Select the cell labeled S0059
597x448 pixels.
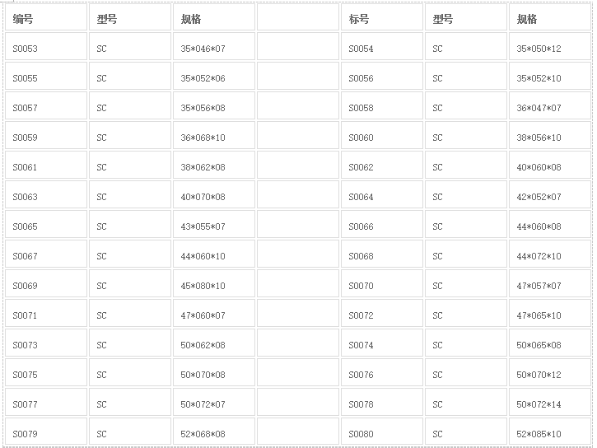point(45,138)
